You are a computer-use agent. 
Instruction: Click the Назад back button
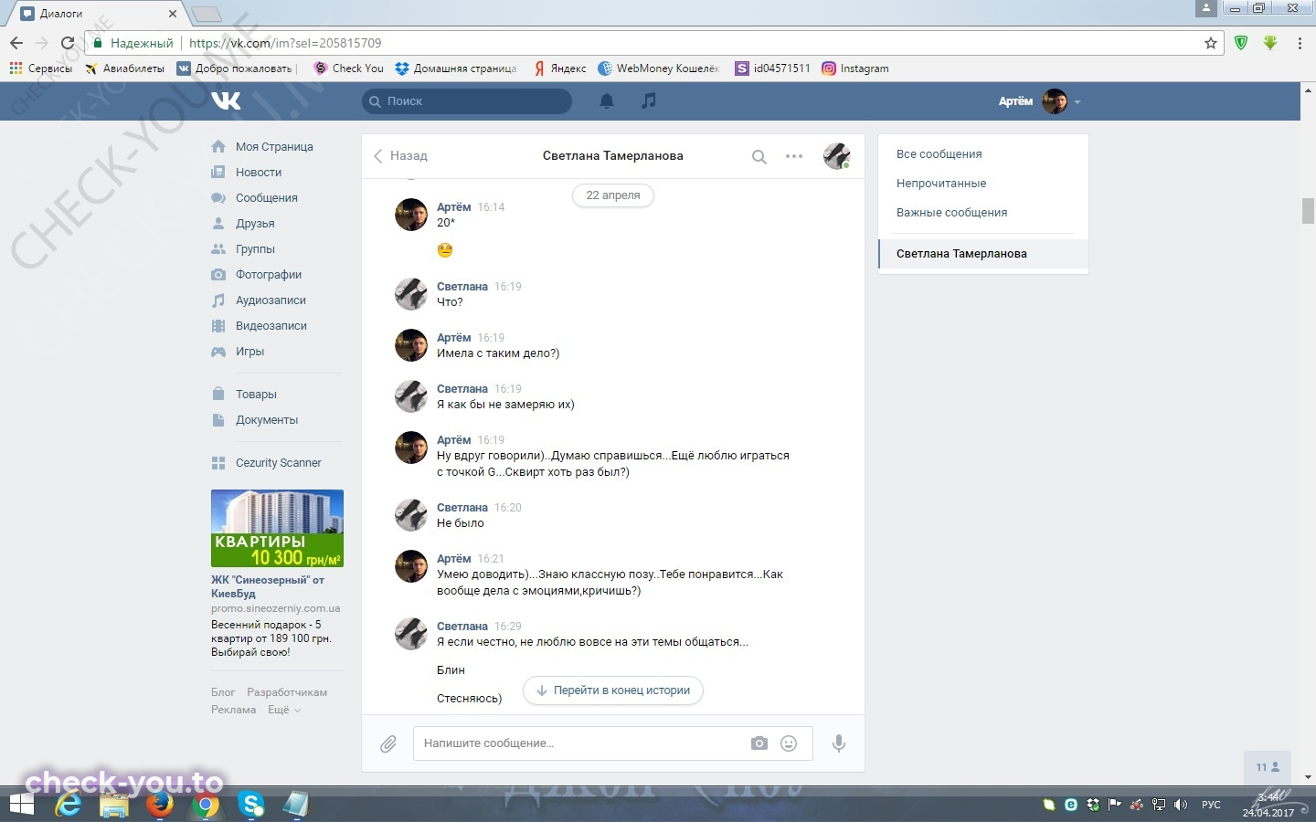400,156
